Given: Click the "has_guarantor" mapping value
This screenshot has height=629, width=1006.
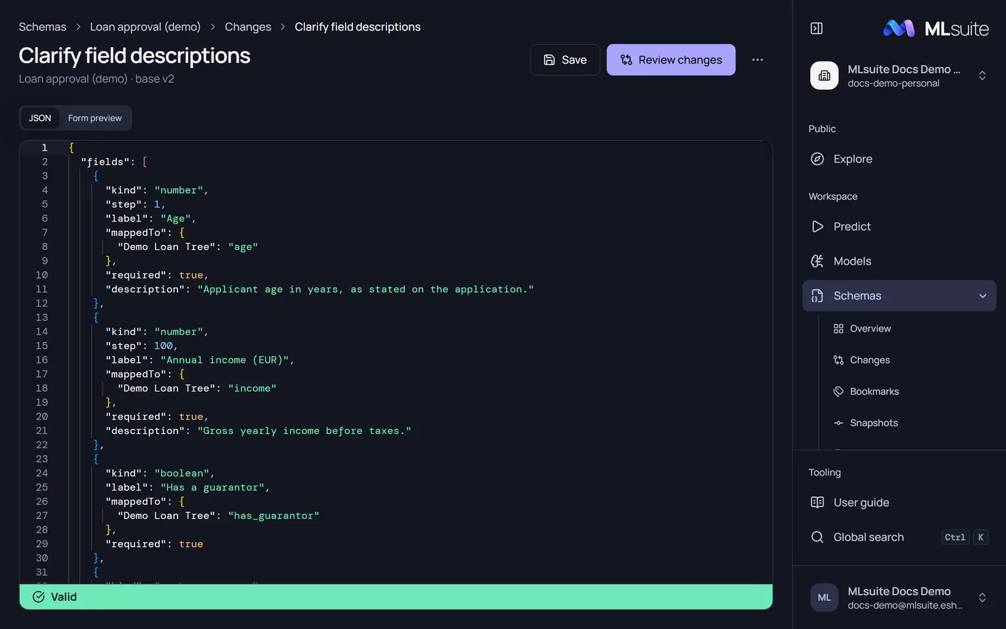Looking at the screenshot, I should tap(274, 516).
